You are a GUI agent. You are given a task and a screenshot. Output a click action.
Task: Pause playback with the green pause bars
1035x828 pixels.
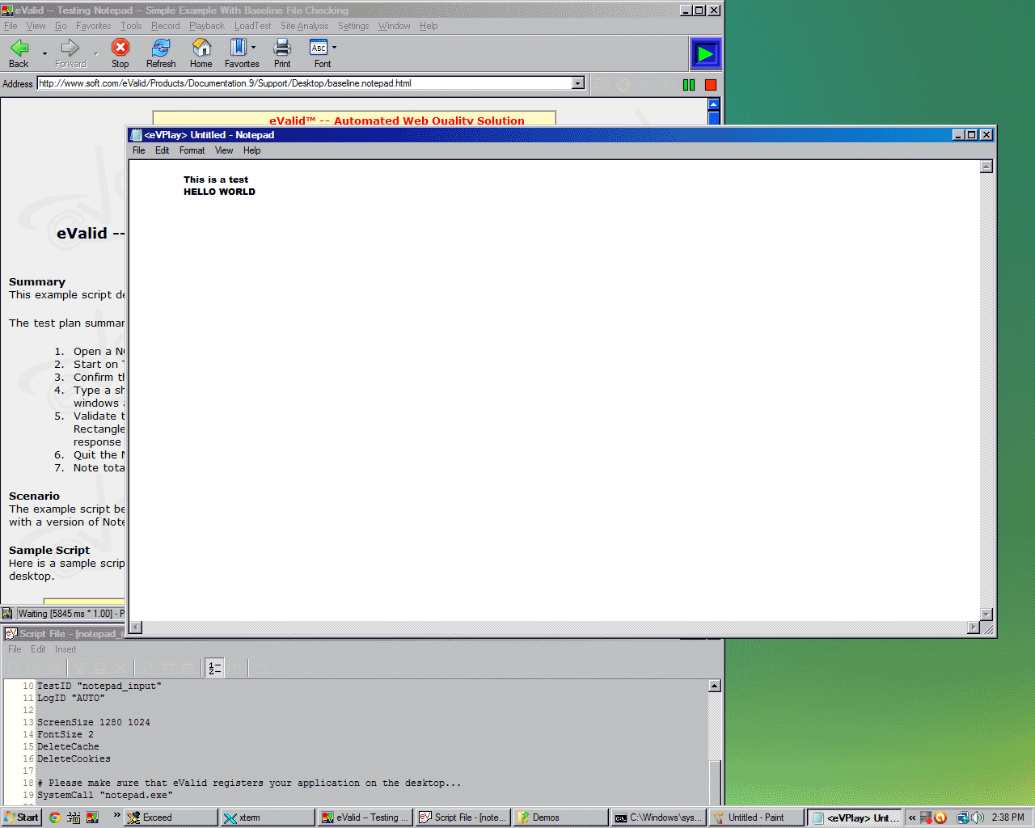pyautogui.click(x=689, y=85)
